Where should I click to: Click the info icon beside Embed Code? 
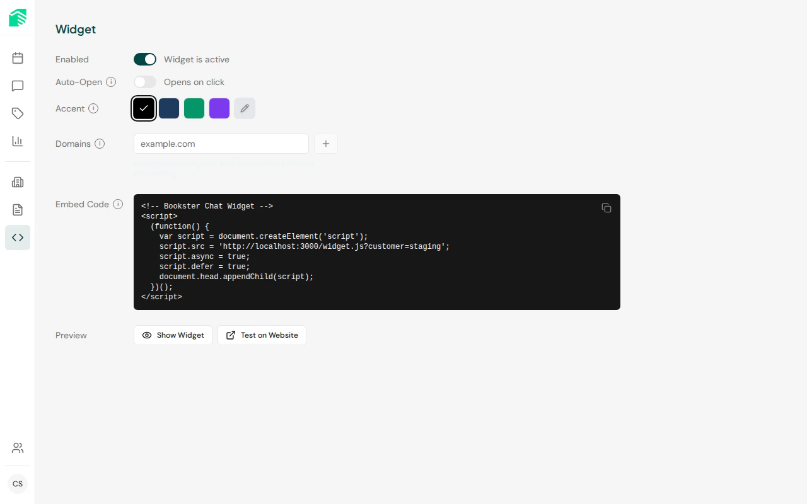click(x=118, y=204)
